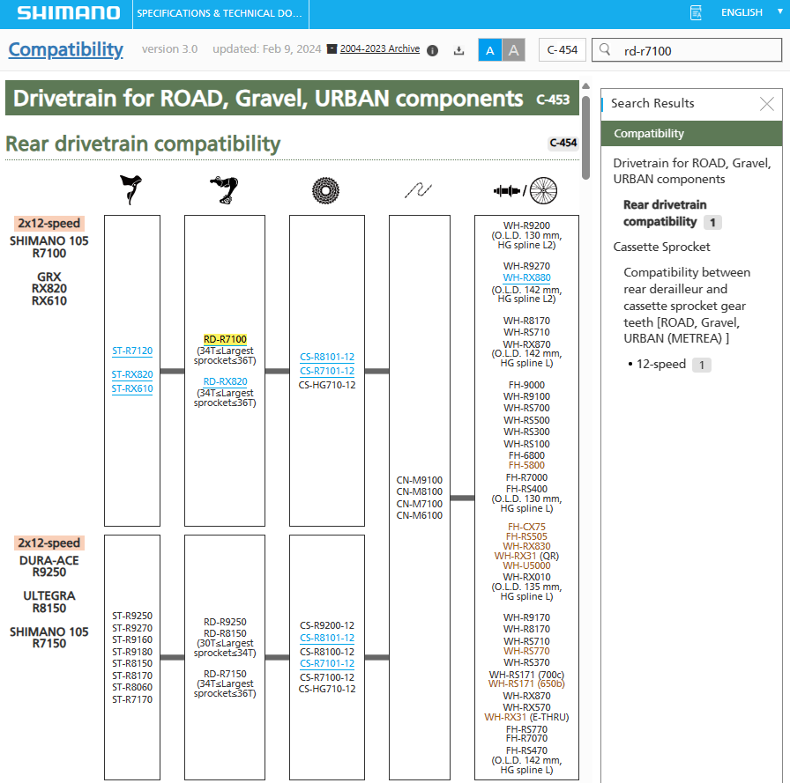Open CS-R7101-12 link in DURA-ACE R9250 row

[x=327, y=663]
